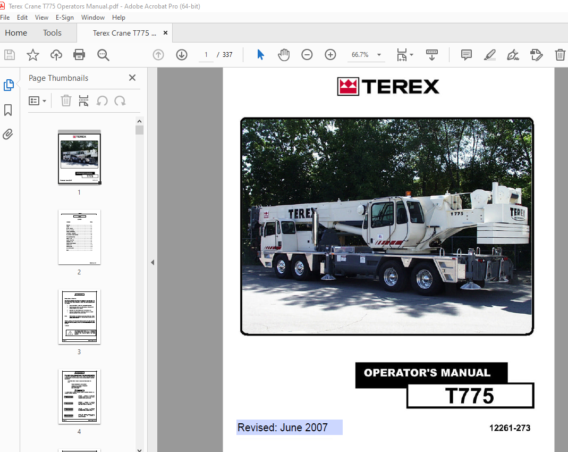Viewport: 568px width, 452px height.
Task: Select the Highlight text pen tool
Action: coord(490,55)
